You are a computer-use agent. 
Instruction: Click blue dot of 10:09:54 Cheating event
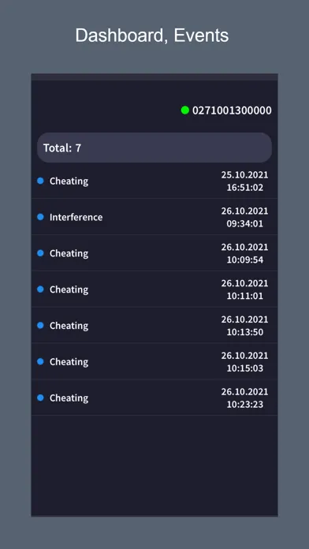tap(40, 252)
